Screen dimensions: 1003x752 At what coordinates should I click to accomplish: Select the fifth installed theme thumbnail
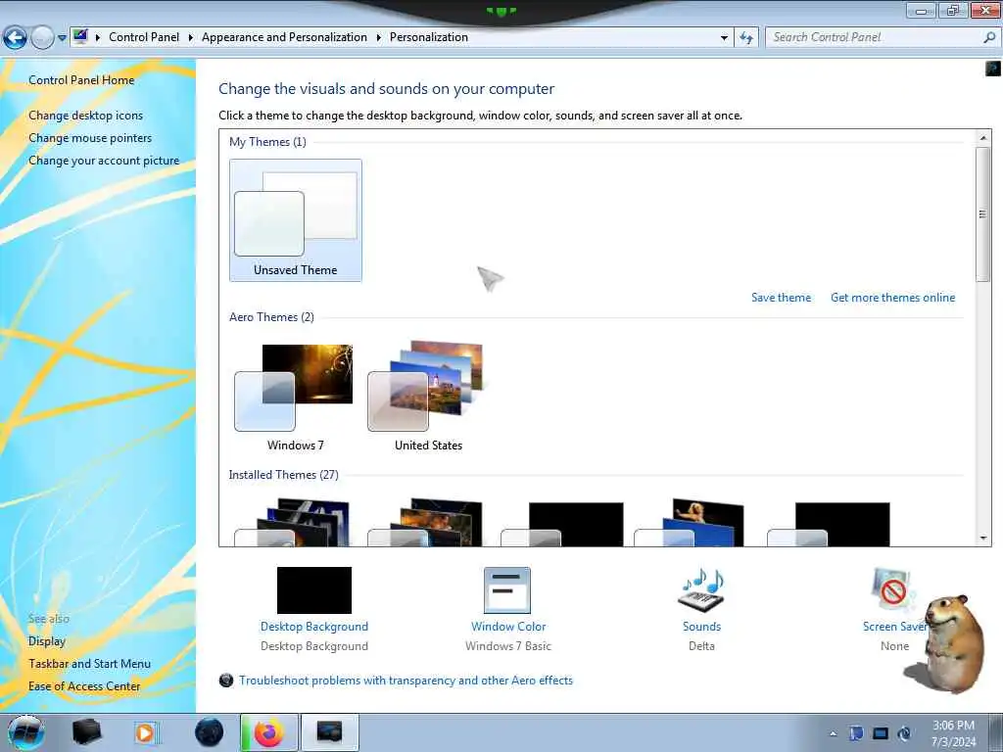pos(829,525)
